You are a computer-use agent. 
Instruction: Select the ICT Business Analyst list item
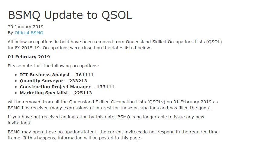pos(56,75)
